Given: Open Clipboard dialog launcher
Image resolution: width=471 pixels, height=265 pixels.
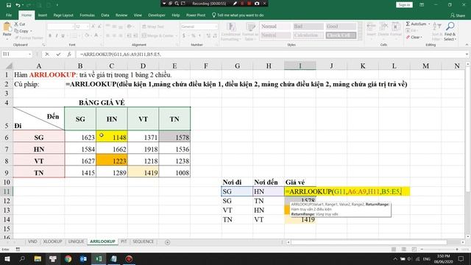Looking at the screenshot, I should click(x=43, y=45).
